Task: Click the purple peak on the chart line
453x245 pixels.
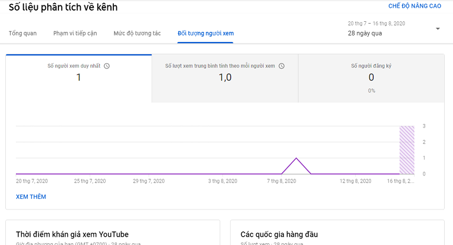Action: 296,158
